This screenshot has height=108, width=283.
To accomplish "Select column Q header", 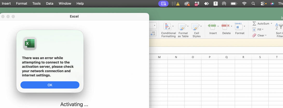I will [x=226, y=57].
